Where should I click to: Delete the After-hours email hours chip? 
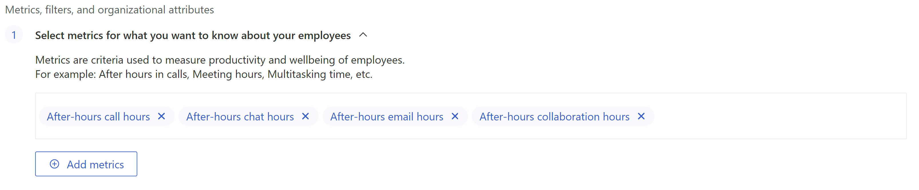(x=455, y=116)
